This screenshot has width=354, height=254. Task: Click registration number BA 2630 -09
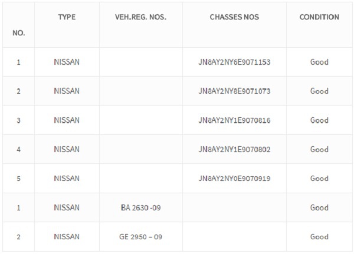tap(140, 207)
